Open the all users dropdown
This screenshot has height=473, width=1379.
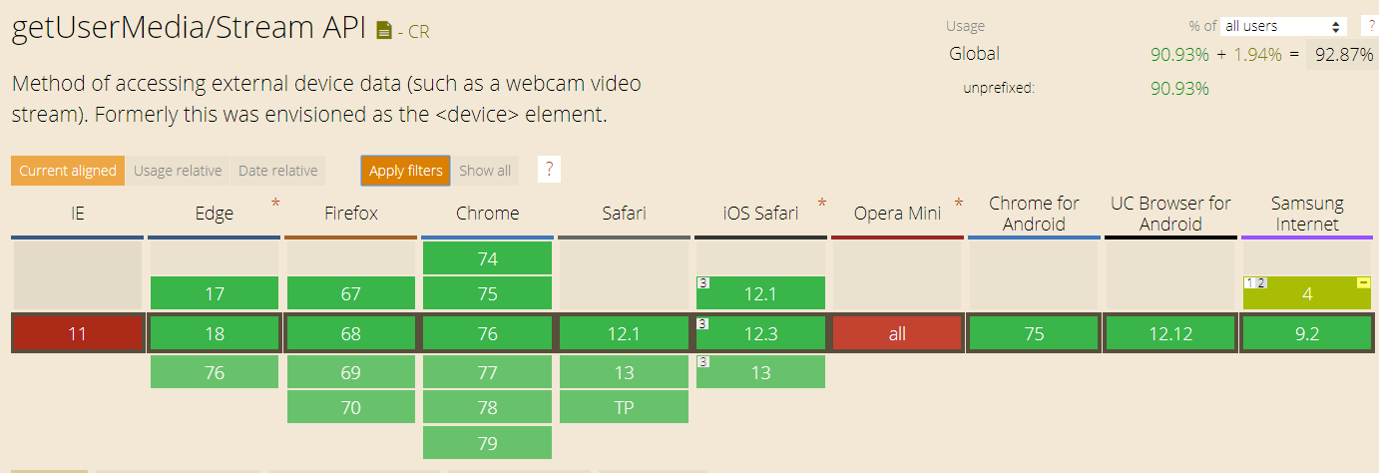(x=1283, y=26)
